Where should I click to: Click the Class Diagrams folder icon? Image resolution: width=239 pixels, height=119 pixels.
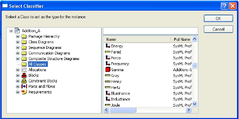pyautogui.click(x=24, y=42)
